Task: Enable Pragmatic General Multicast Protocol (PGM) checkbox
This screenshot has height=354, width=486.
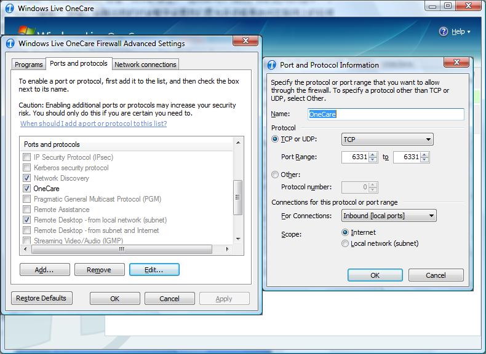Action: pos(27,199)
